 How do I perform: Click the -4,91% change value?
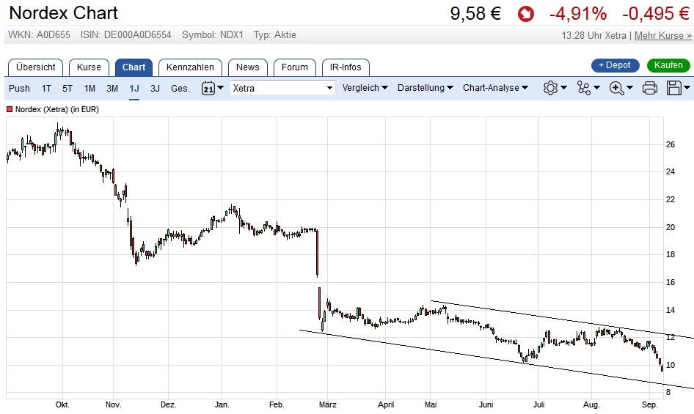click(578, 14)
